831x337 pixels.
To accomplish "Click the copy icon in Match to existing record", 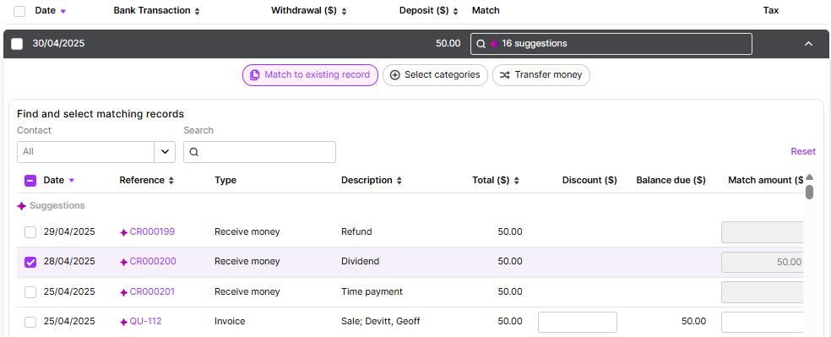I will [255, 75].
